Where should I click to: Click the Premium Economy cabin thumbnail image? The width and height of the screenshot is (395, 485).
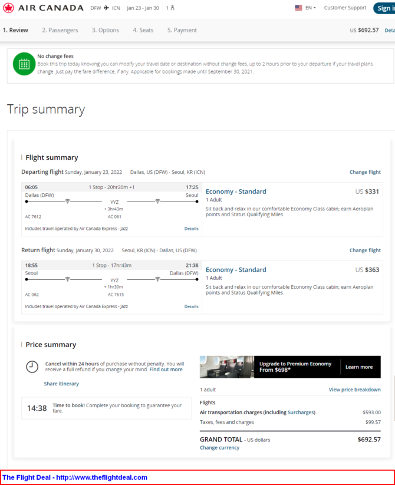[227, 367]
